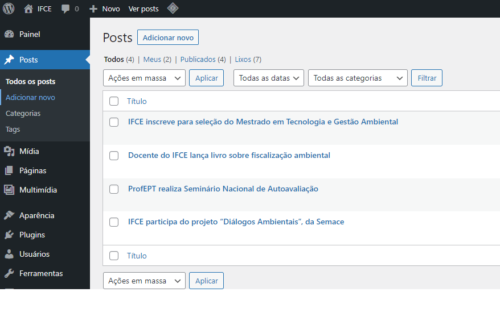500x313 pixels.
Task: Select the Todos (4) filter
Action: pos(119,60)
